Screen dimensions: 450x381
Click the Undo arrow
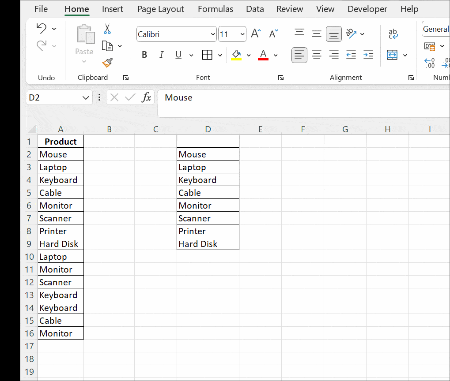(42, 28)
